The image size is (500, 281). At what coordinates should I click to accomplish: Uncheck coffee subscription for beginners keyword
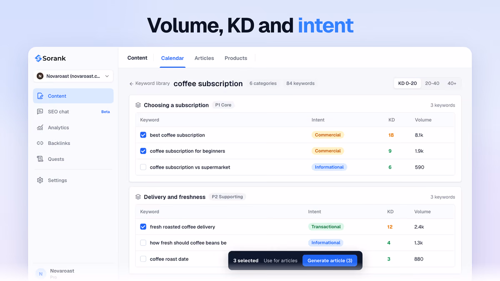tap(143, 151)
